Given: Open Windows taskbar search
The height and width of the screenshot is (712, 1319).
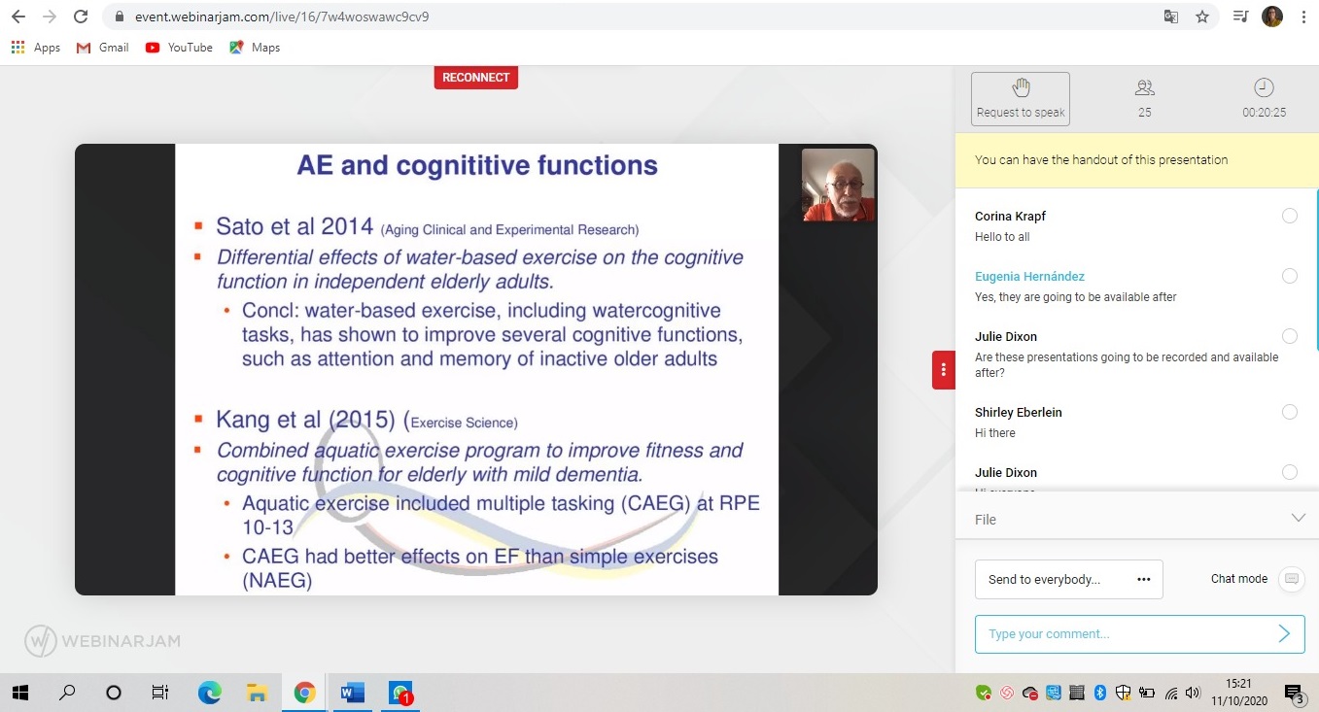Looking at the screenshot, I should click(x=67, y=693).
